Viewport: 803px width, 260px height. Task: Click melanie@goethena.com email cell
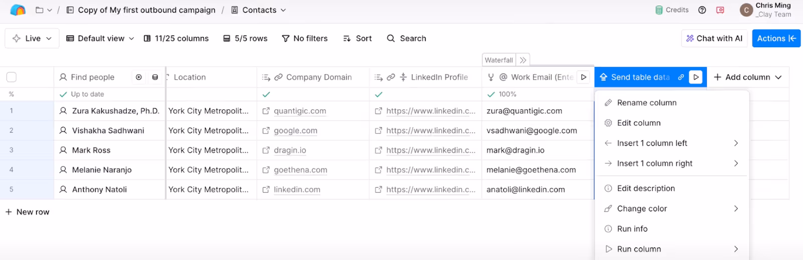coord(538,170)
